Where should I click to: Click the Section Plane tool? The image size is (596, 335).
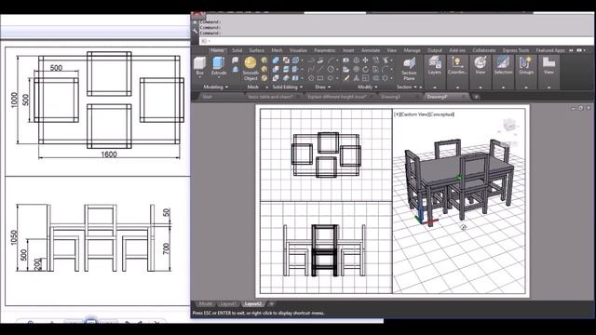(x=409, y=68)
